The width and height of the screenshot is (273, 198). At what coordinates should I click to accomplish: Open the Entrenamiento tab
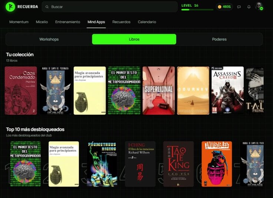click(68, 22)
